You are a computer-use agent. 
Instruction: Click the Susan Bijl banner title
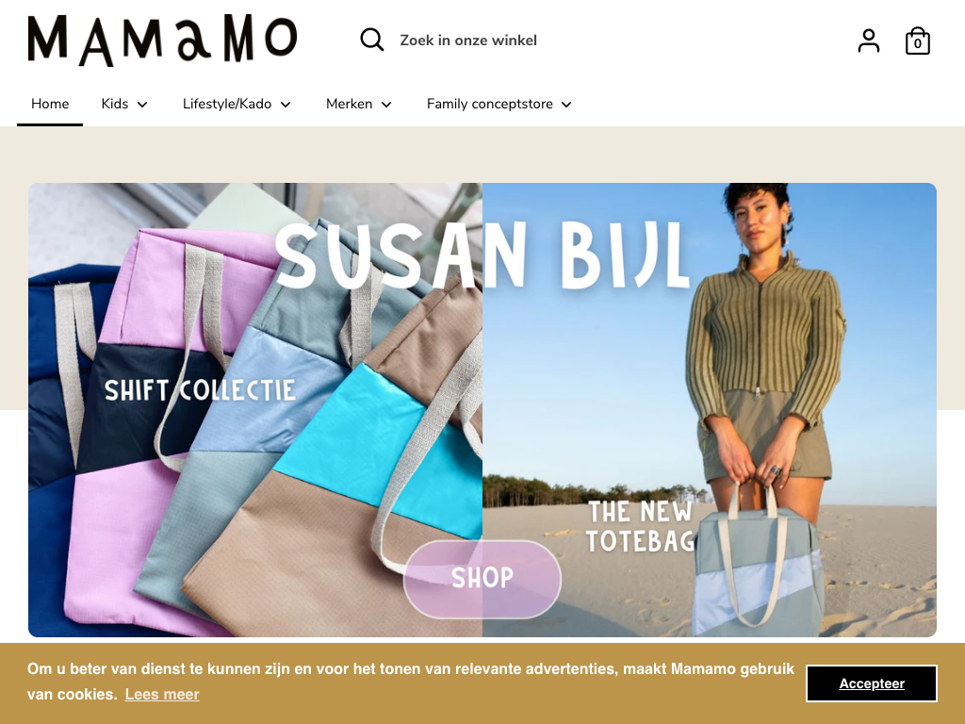[x=482, y=255]
